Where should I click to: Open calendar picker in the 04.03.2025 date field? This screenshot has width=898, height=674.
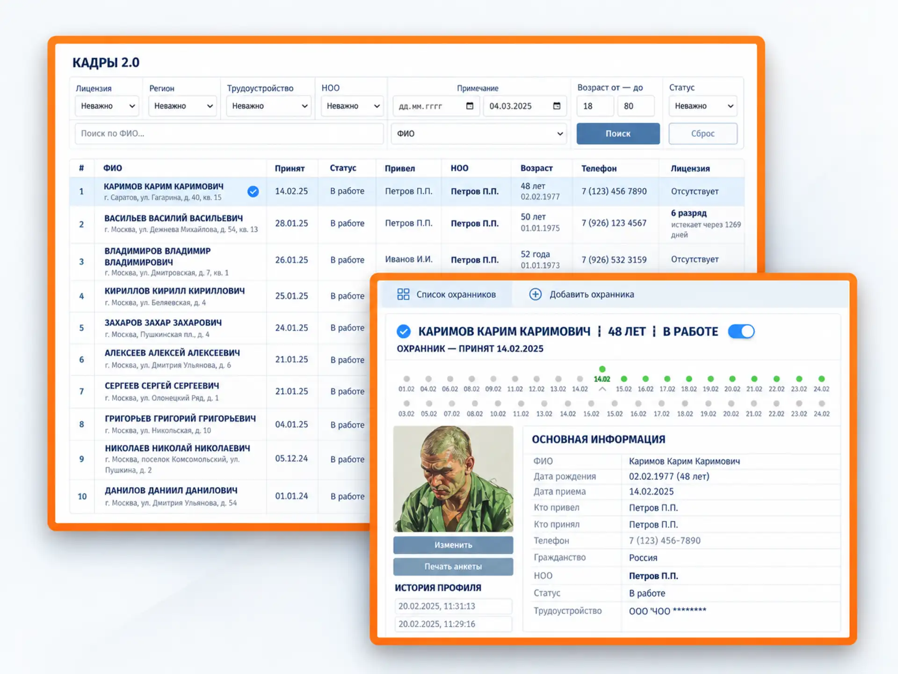point(557,106)
